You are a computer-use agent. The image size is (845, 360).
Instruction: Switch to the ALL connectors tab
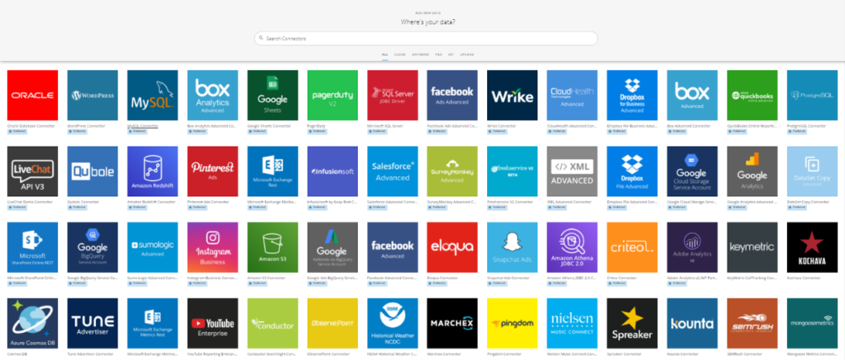pyautogui.click(x=385, y=54)
